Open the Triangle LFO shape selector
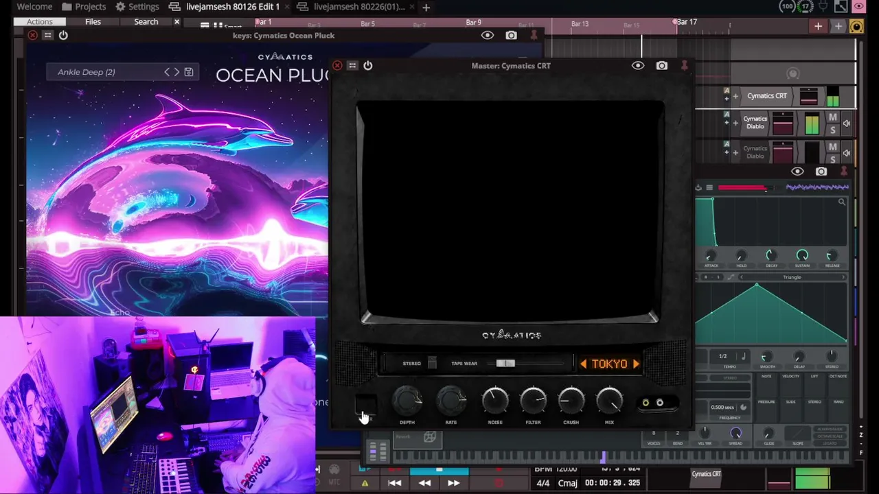This screenshot has width=879, height=494. point(792,277)
